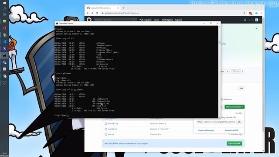279x157 pixels.
Task: Open Explore in GitHub header
Action: 179,20
